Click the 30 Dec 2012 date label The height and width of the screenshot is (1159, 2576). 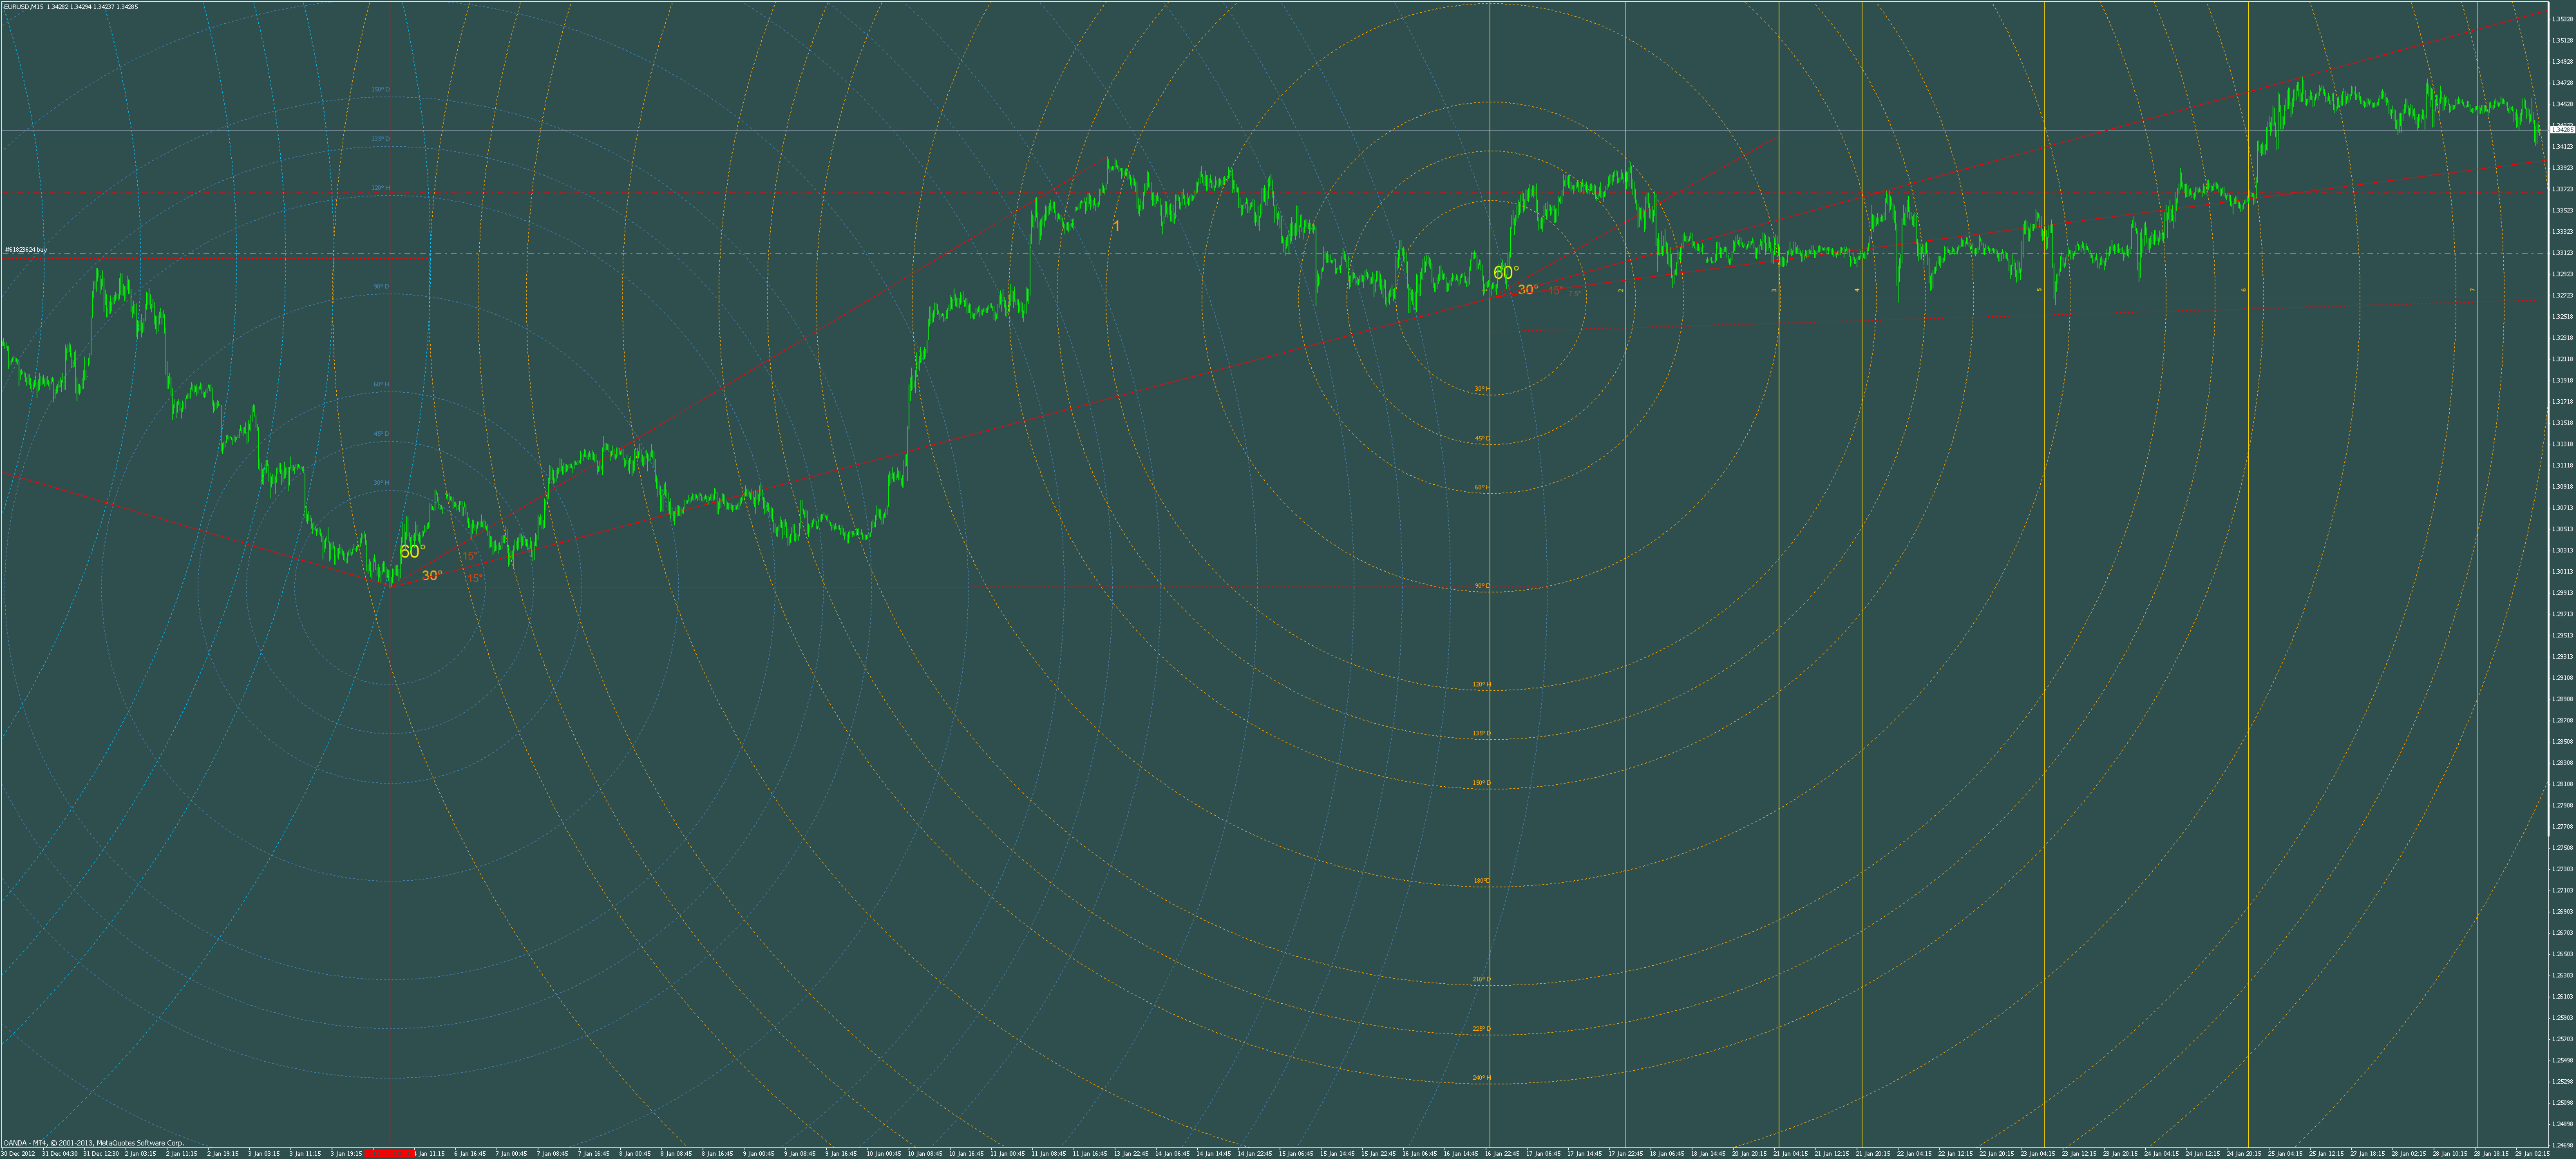pyautogui.click(x=18, y=1153)
